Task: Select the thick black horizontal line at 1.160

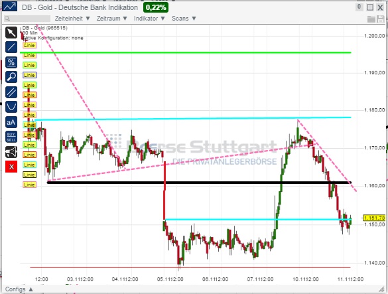Action: [199, 183]
